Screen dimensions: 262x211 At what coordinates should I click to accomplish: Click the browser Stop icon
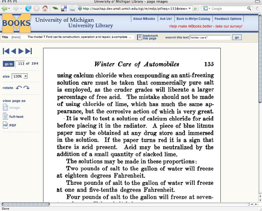pyautogui.click(x=36, y=8)
